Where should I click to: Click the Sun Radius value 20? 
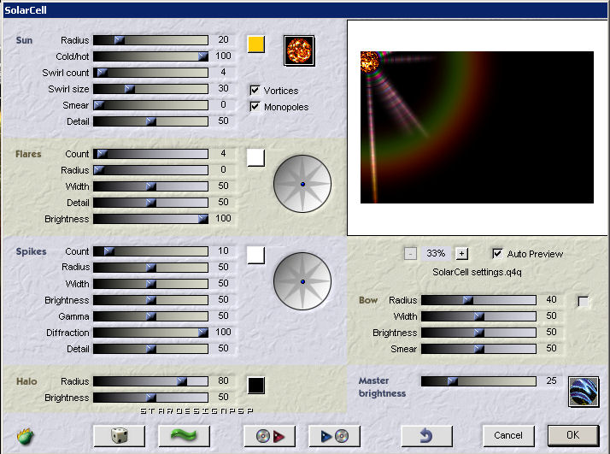(223, 39)
